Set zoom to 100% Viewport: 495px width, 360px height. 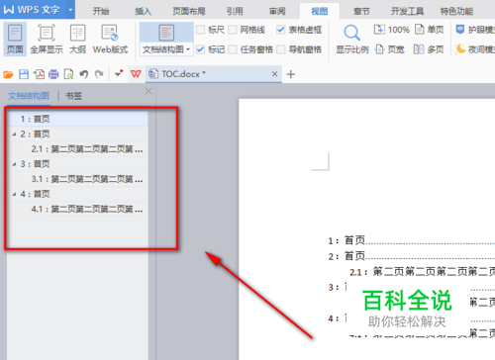pyautogui.click(x=392, y=30)
